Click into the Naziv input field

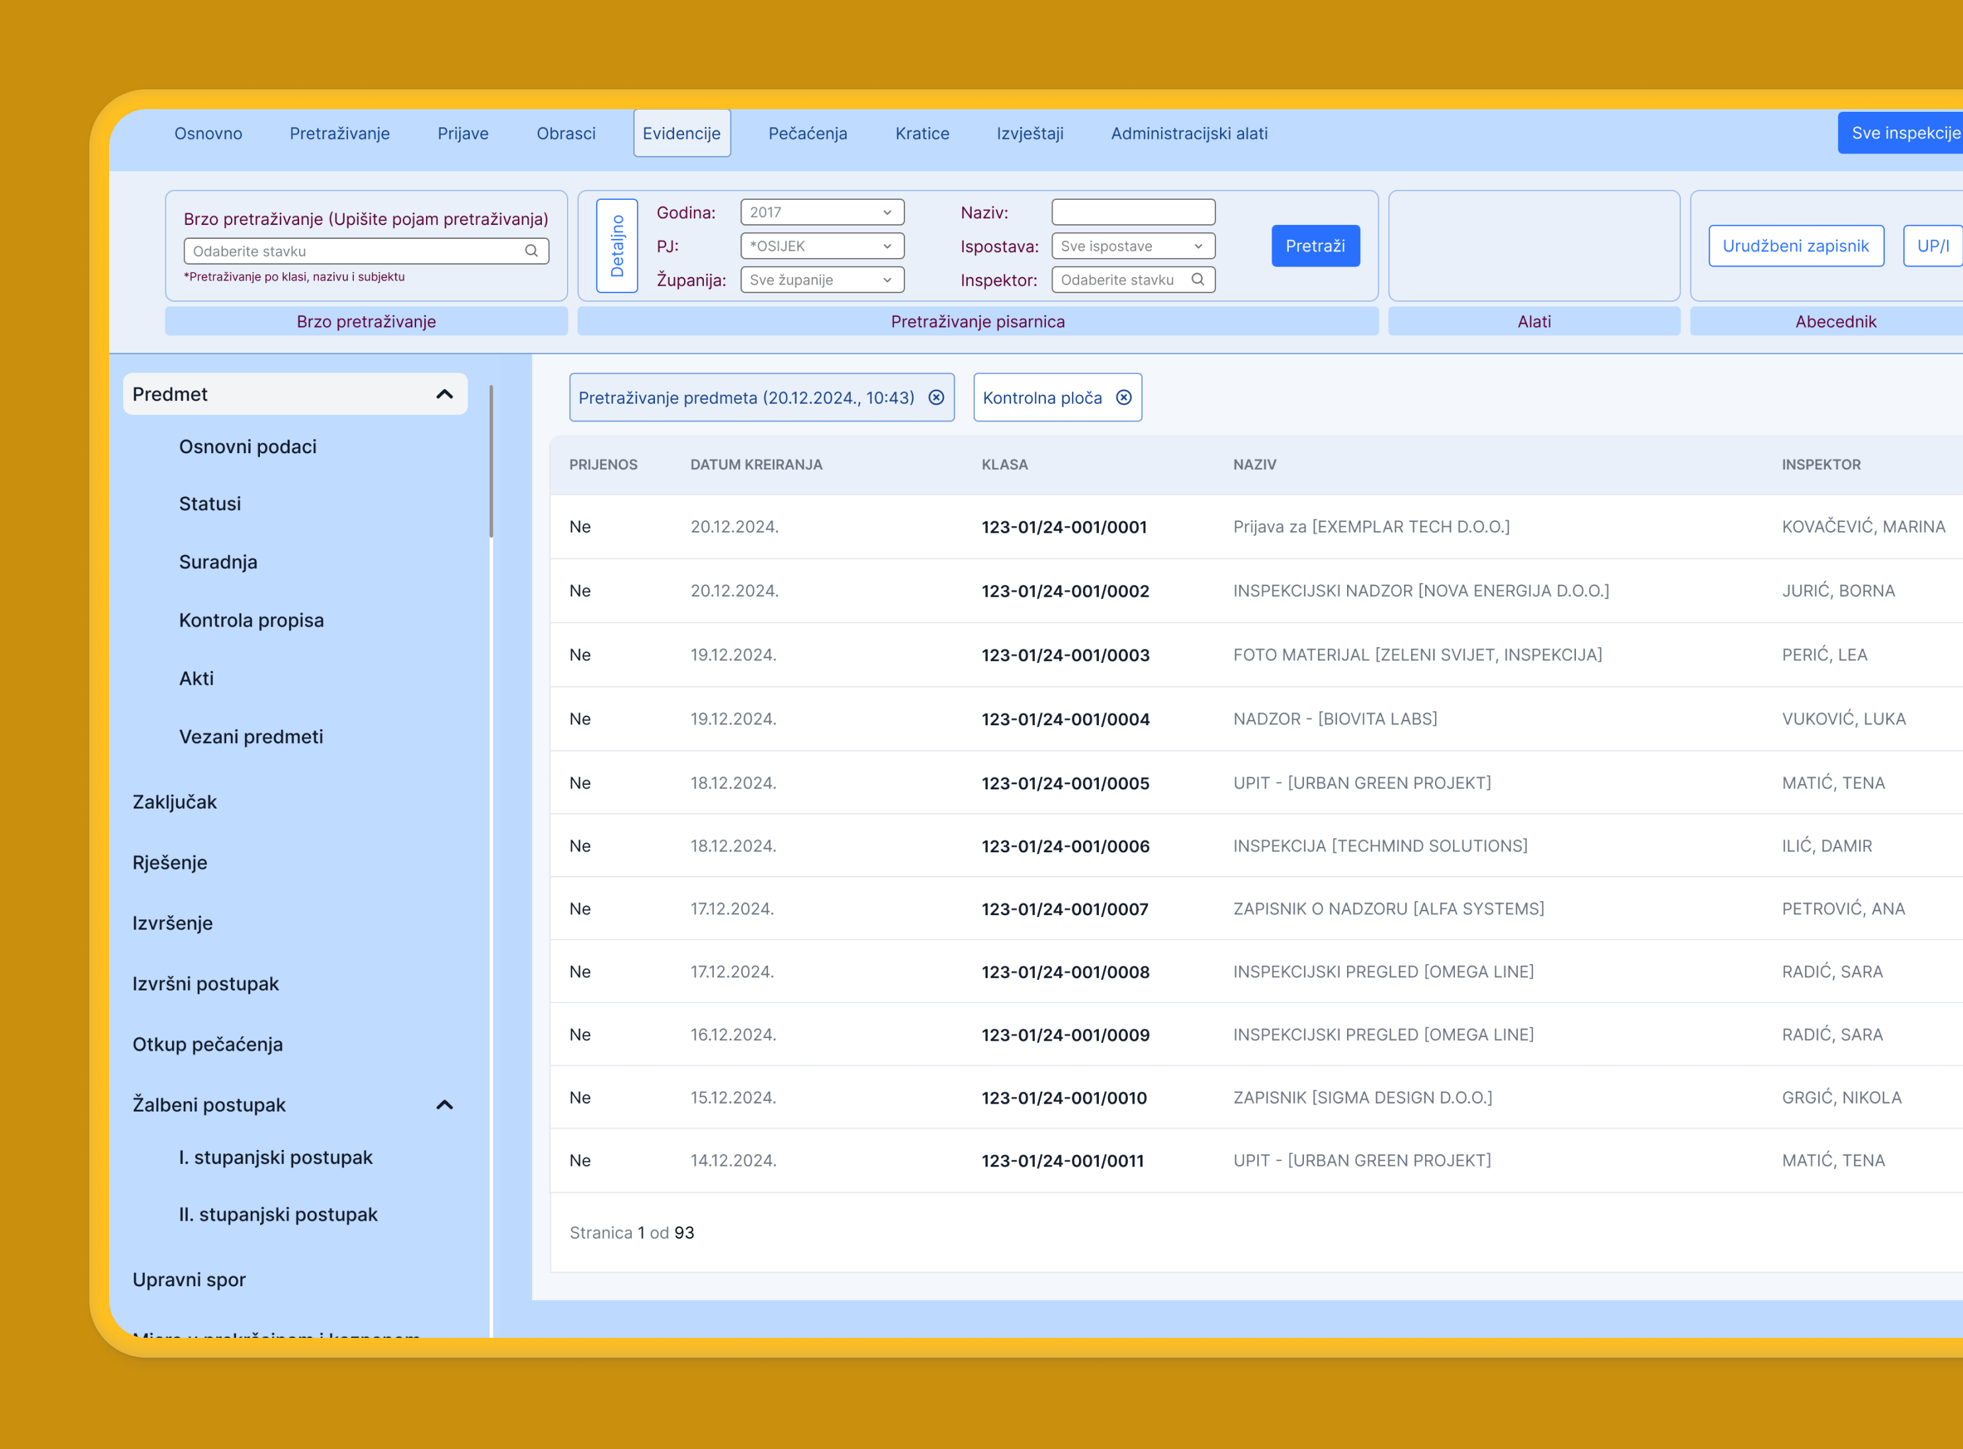coord(1133,212)
